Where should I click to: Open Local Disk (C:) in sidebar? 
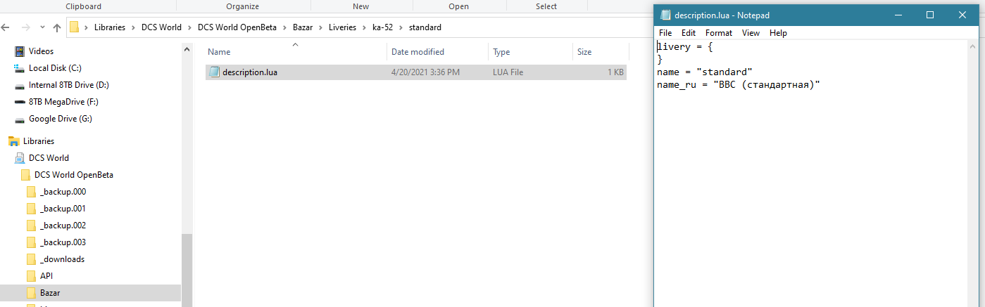coord(55,68)
